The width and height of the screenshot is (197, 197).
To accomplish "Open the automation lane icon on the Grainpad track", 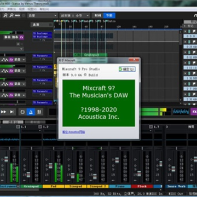I will click(x=5, y=60).
